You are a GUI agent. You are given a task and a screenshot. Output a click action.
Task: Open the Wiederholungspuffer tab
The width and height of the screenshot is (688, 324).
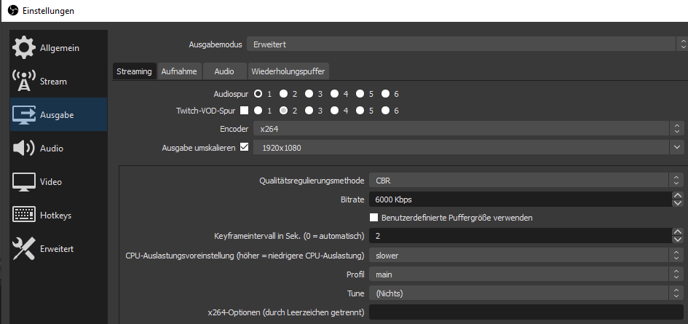point(288,71)
